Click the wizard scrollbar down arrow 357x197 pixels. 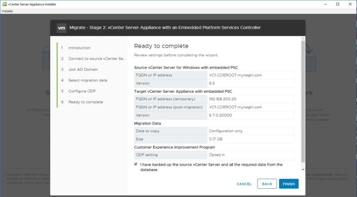[x=303, y=170]
